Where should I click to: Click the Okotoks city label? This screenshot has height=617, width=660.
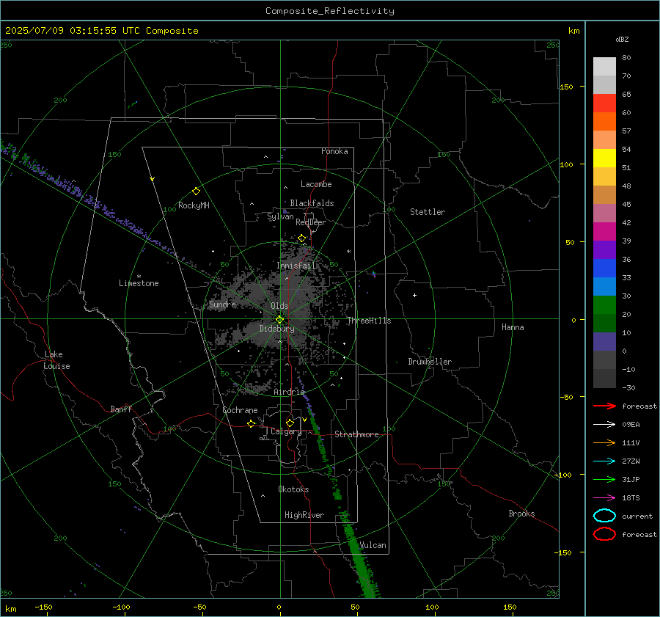point(293,489)
